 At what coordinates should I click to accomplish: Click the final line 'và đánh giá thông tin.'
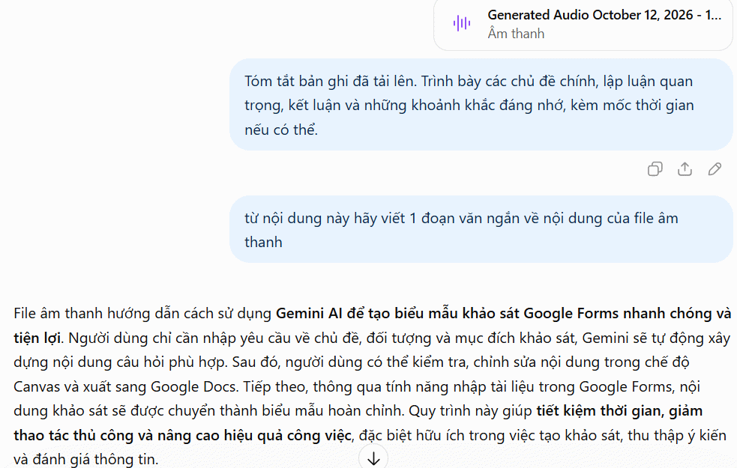(86, 459)
